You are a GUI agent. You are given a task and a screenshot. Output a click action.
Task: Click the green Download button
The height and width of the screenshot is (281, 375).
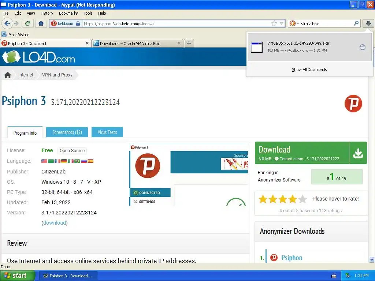[x=302, y=153]
